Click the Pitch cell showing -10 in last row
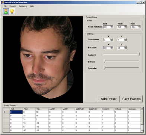 tap(29, 131)
